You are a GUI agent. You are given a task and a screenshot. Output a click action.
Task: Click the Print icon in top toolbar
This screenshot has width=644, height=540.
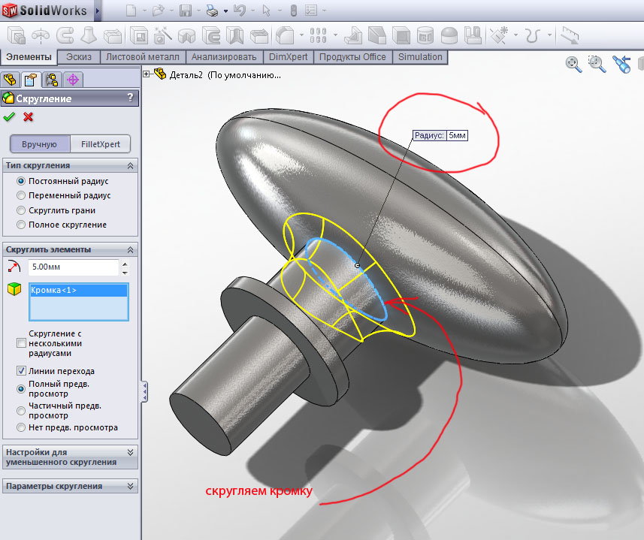(213, 11)
